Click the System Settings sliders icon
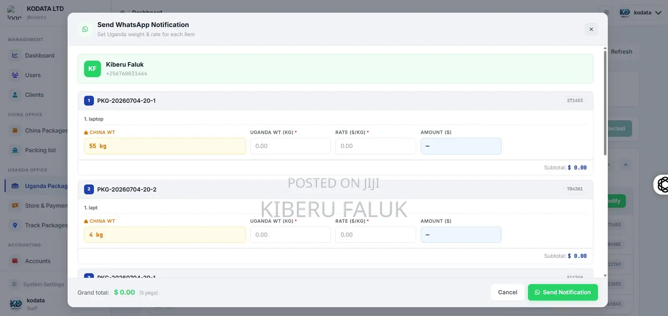 pos(14,284)
